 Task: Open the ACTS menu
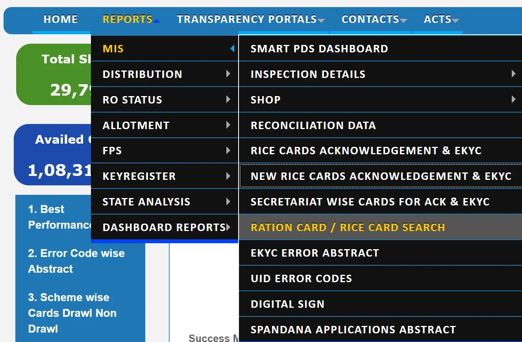437,19
